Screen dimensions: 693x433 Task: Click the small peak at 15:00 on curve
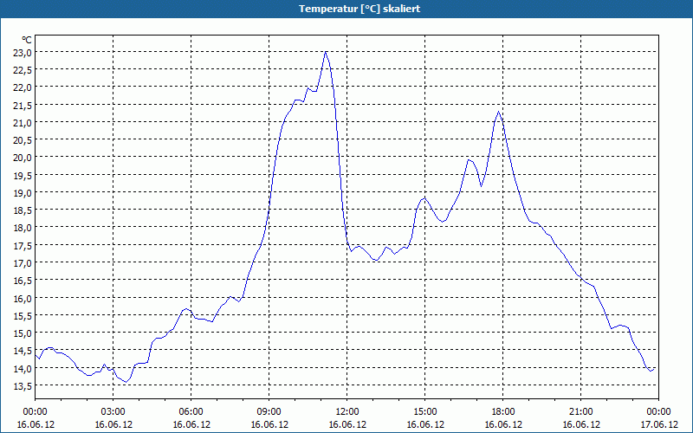[424, 198]
